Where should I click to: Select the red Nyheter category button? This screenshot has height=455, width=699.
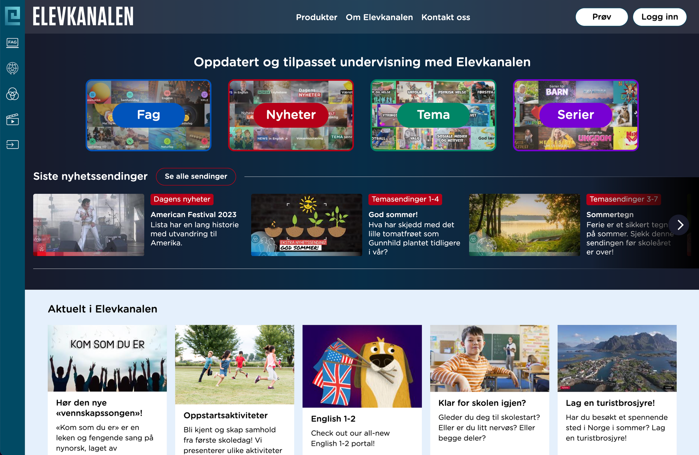point(291,115)
